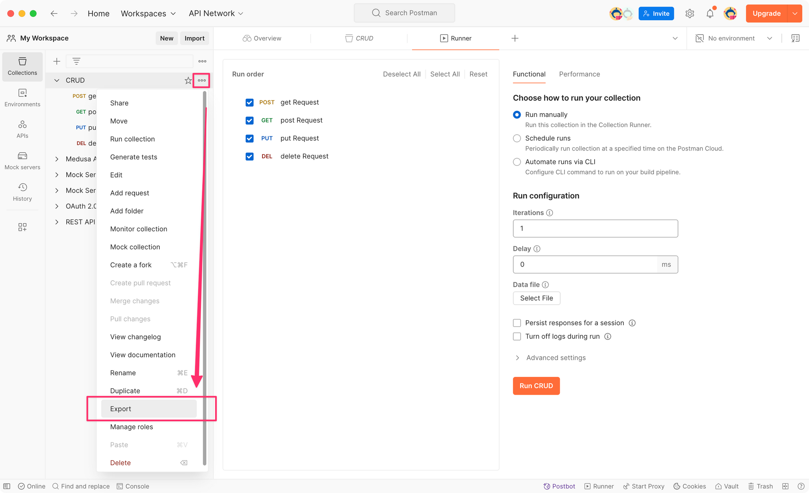Expand the OAuth 2.0 collection tree item
The image size is (809, 493).
point(57,206)
